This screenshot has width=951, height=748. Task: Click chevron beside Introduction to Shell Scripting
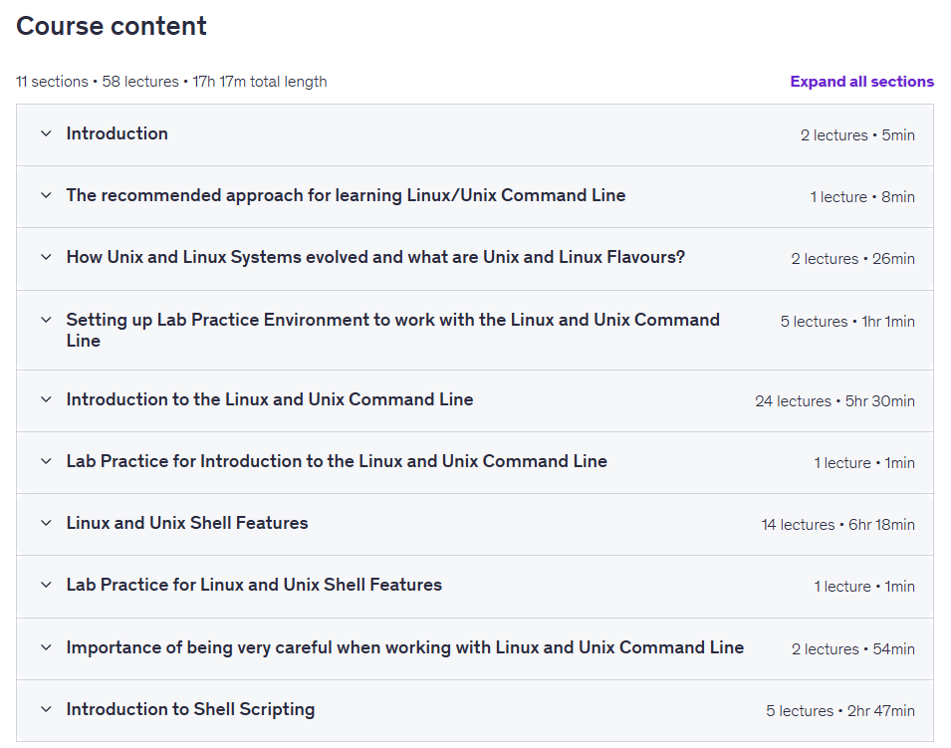[x=46, y=709]
